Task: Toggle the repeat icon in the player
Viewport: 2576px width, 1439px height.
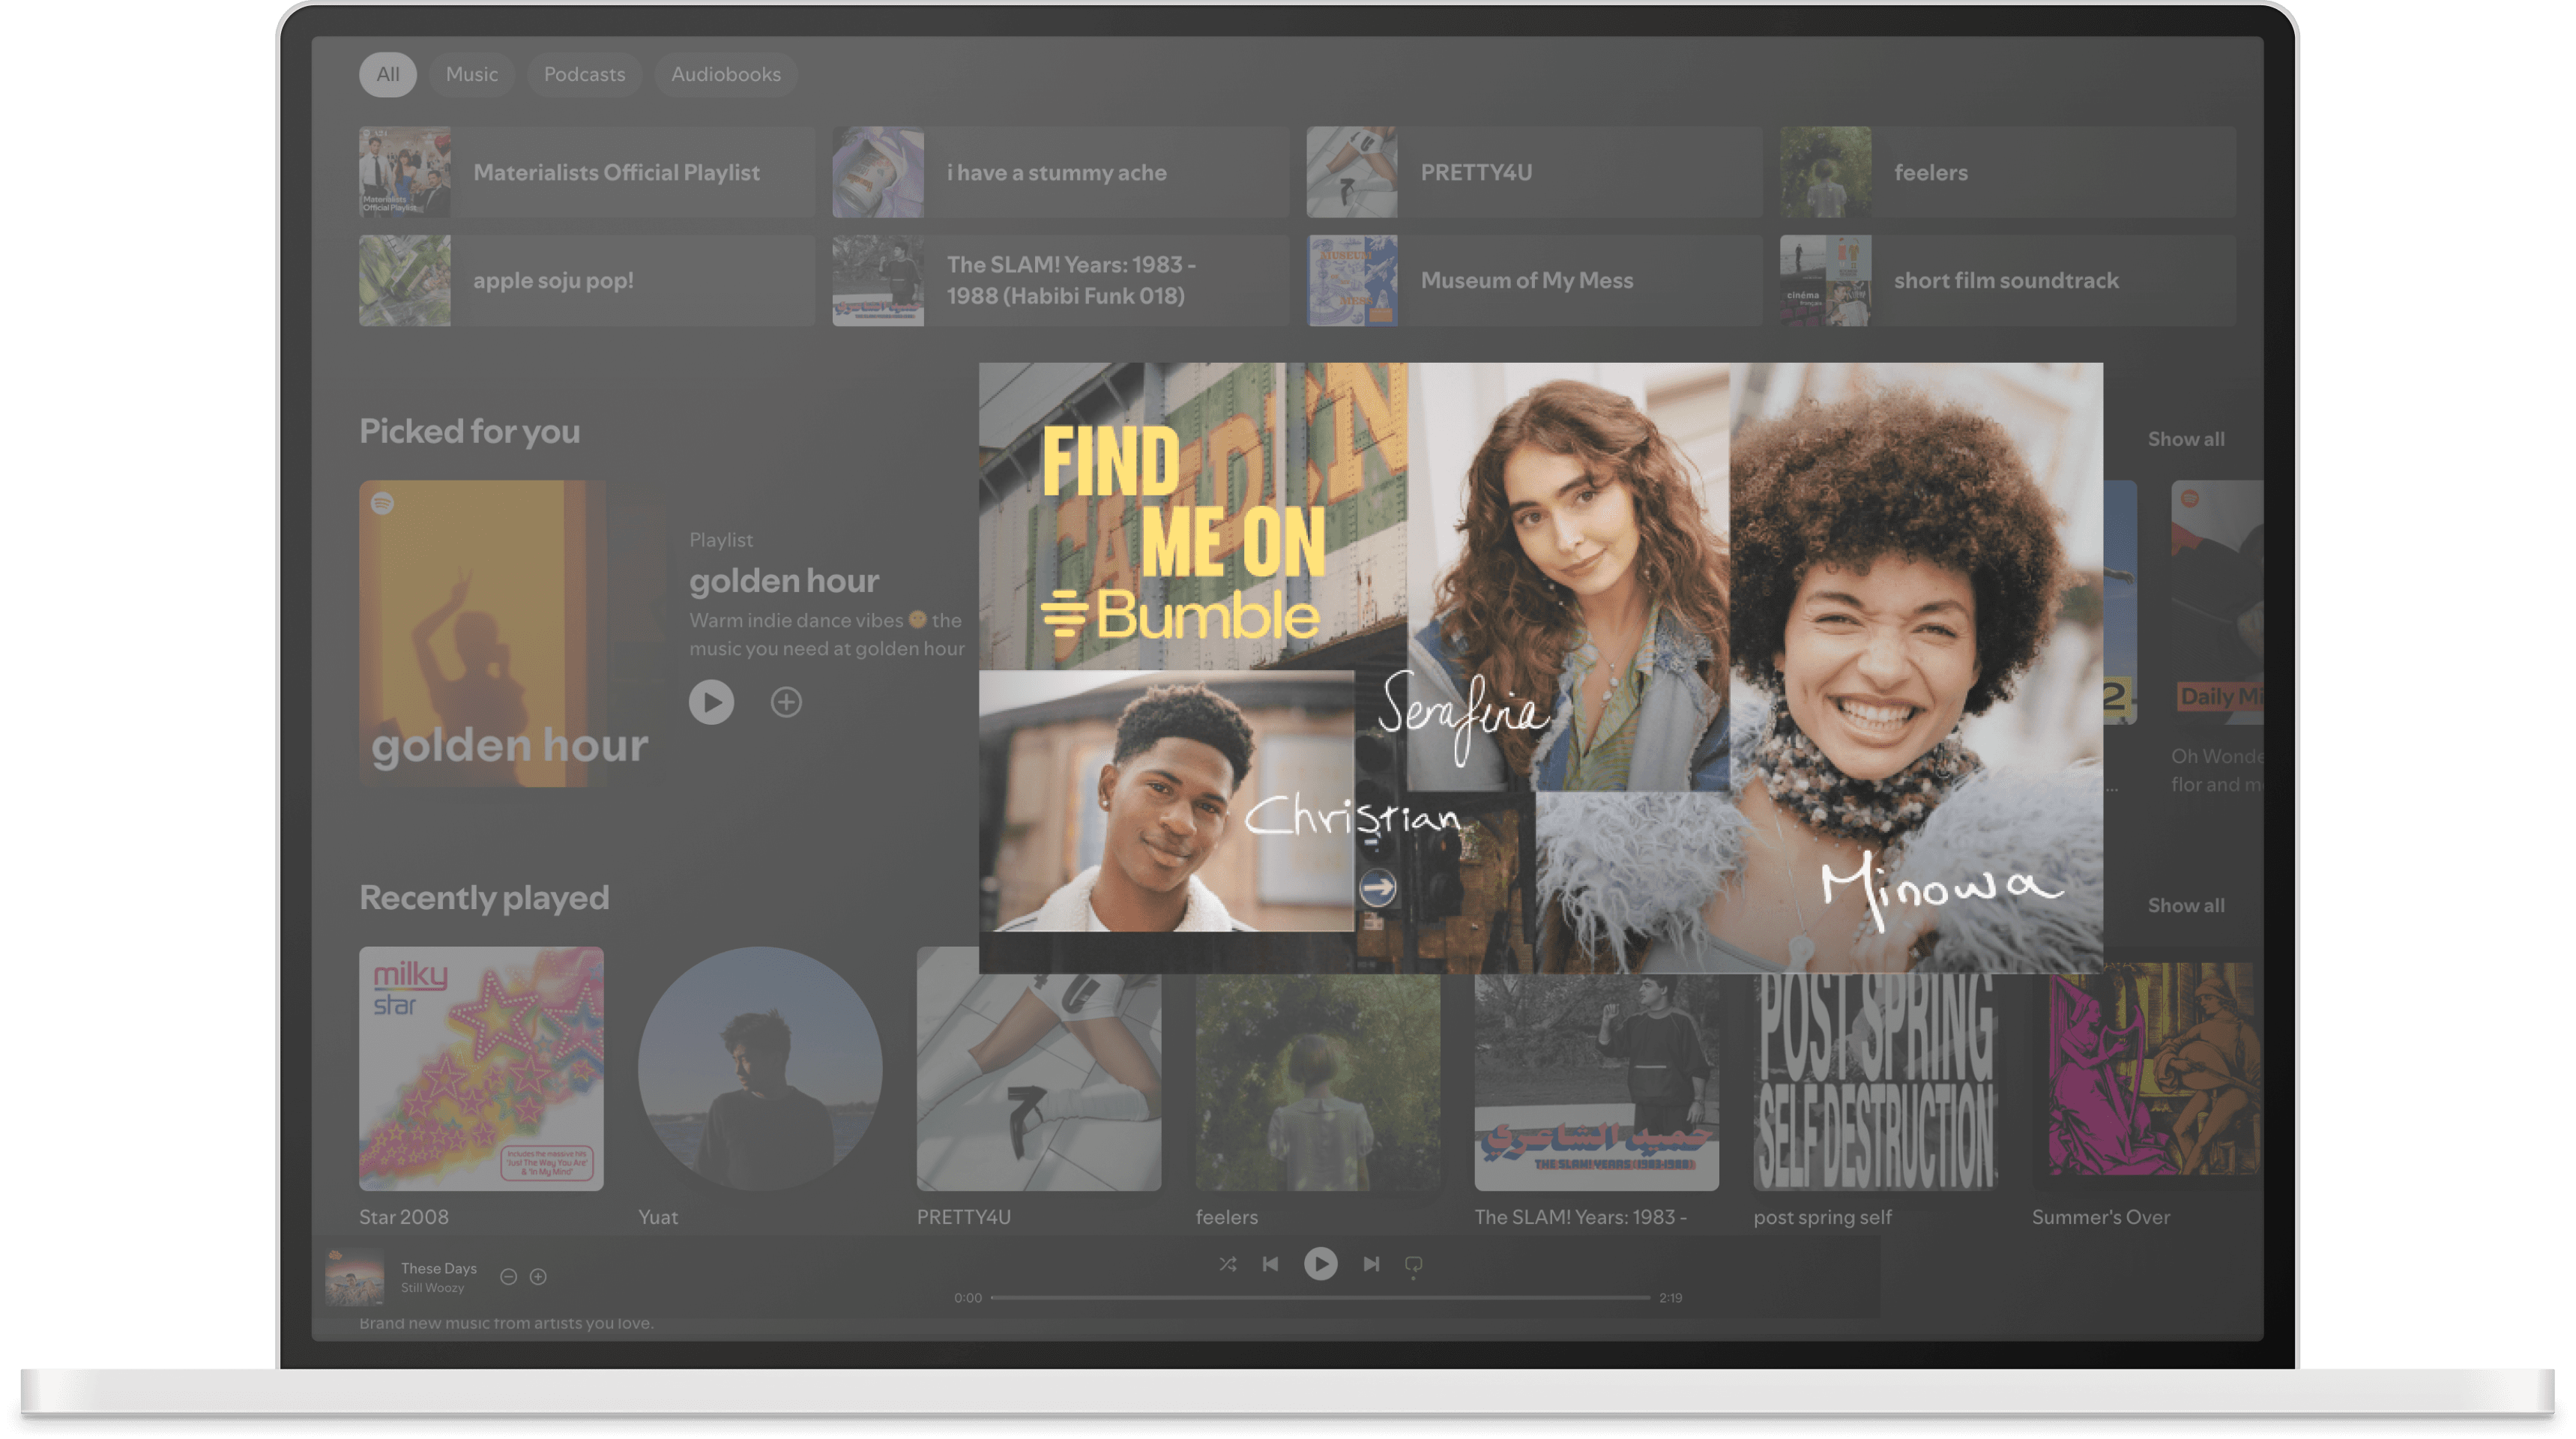Action: (1413, 1264)
